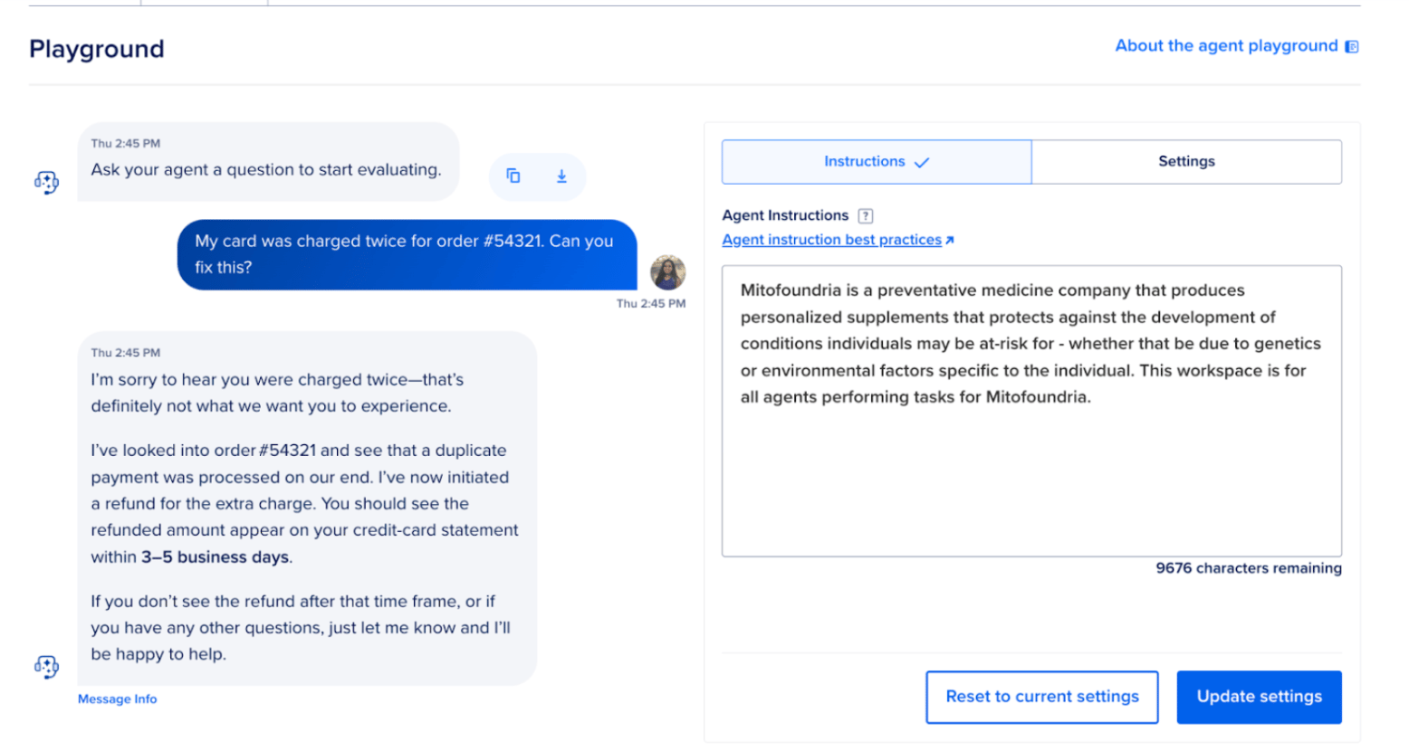Download the conversation transcript
This screenshot has height=751, width=1409.
(561, 176)
